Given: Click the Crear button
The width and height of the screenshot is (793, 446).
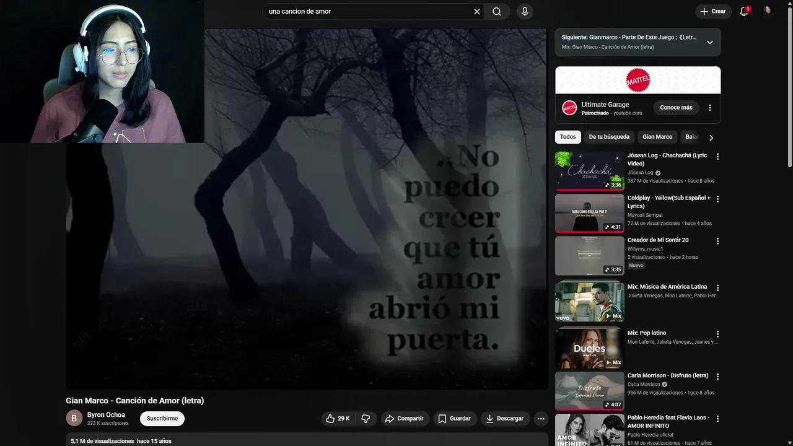Looking at the screenshot, I should (713, 11).
